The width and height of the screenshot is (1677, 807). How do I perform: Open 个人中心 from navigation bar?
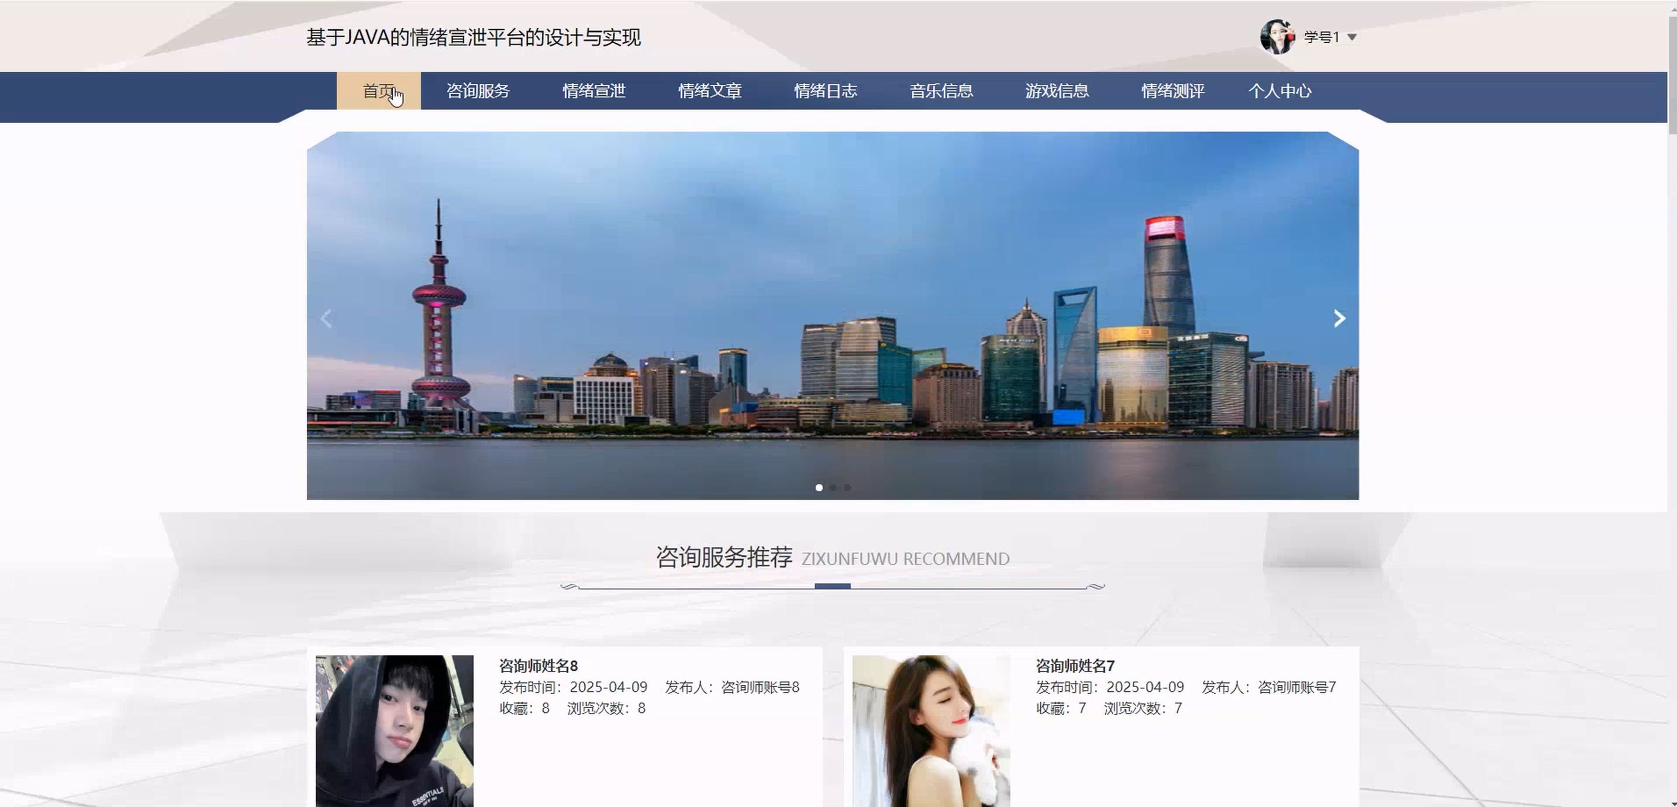coord(1279,91)
